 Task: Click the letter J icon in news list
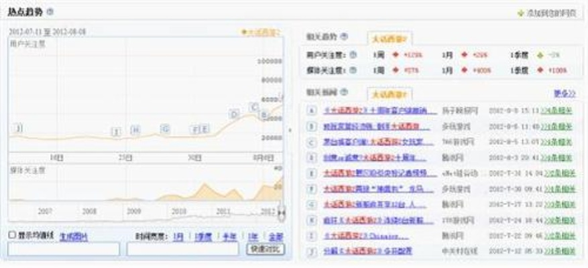click(x=311, y=251)
